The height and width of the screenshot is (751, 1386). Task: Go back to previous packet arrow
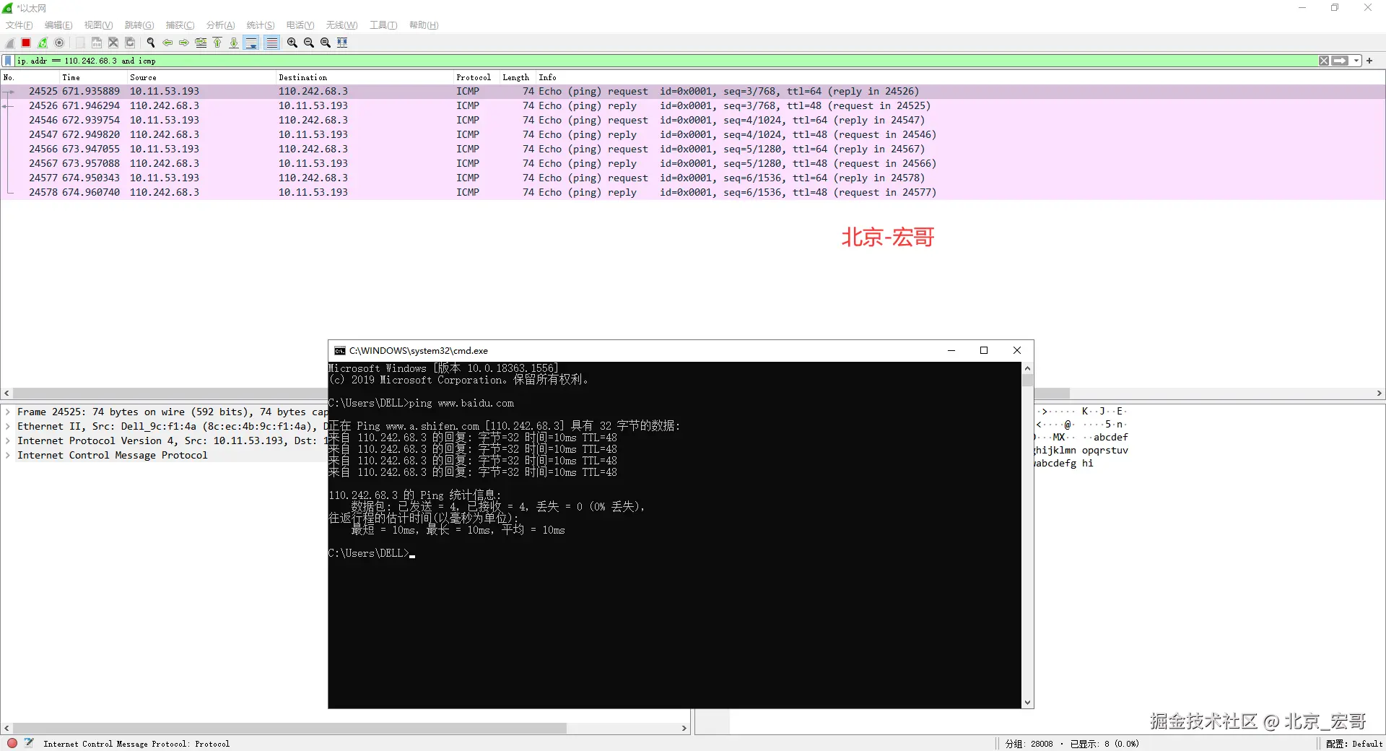point(167,43)
